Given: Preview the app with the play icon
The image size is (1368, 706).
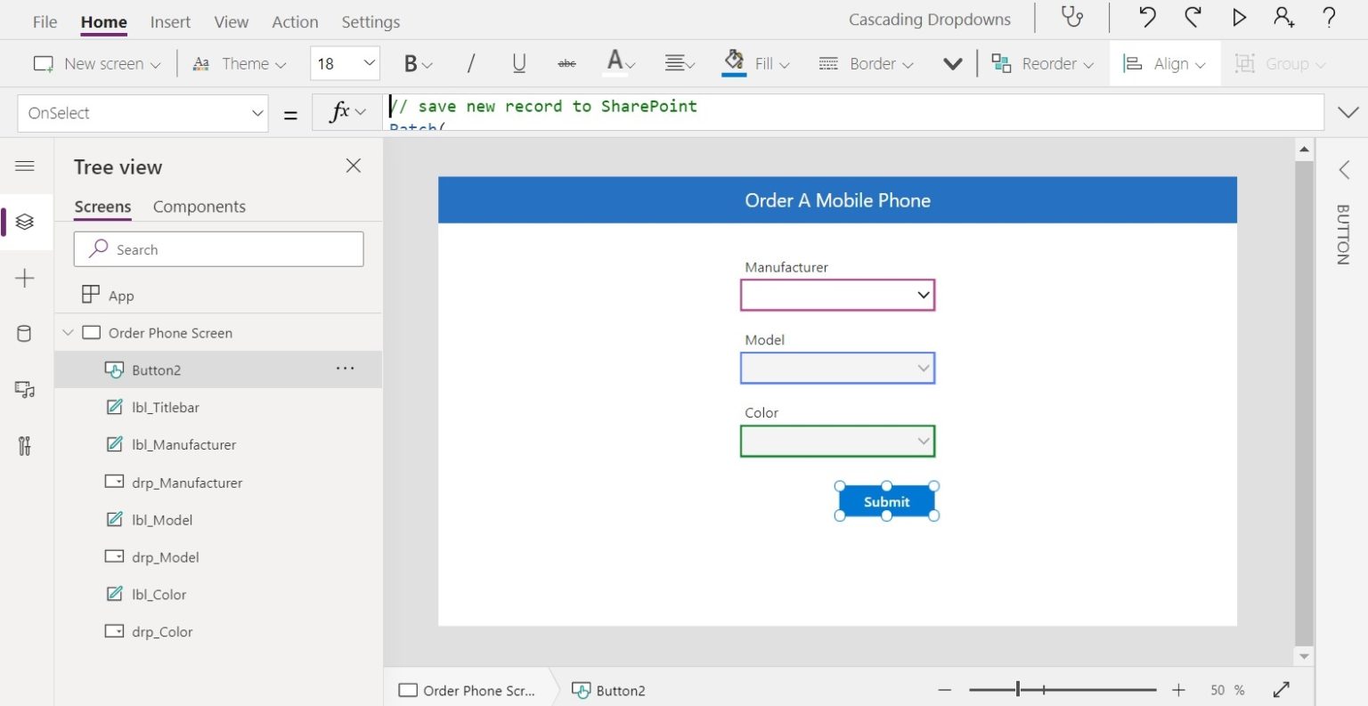Looking at the screenshot, I should click(x=1239, y=18).
